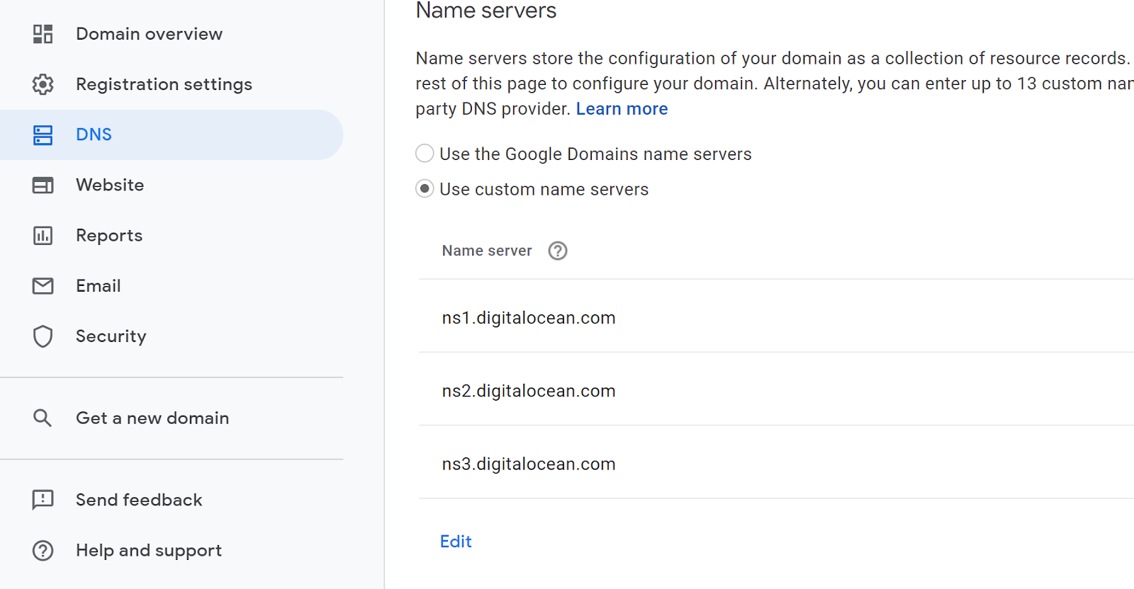Open the Email section label
Screen dimensions: 1134x589
click(x=99, y=286)
